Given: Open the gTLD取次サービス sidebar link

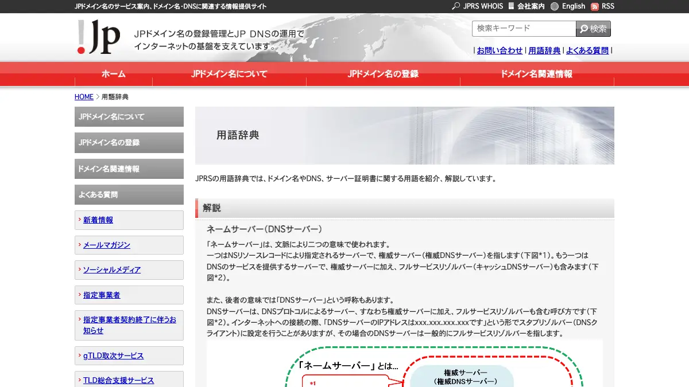Looking at the screenshot, I should click(x=114, y=355).
